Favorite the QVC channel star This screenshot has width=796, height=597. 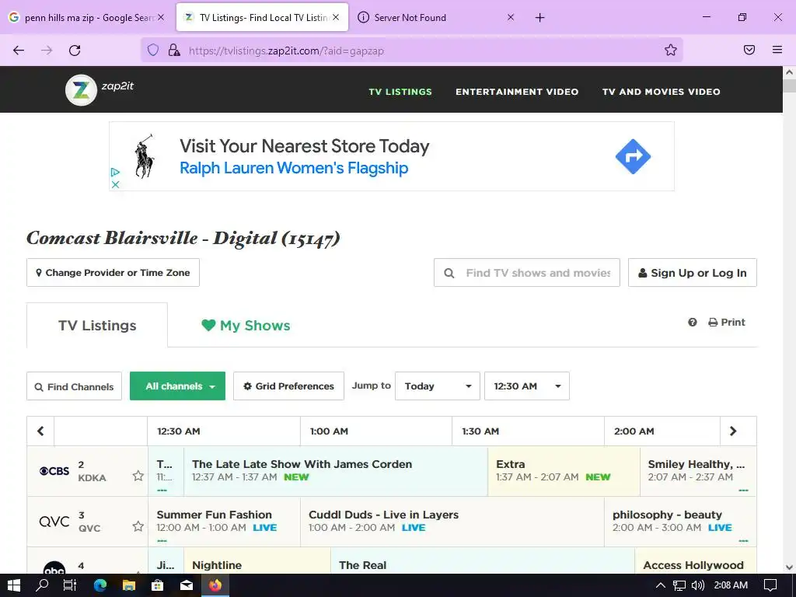138,526
